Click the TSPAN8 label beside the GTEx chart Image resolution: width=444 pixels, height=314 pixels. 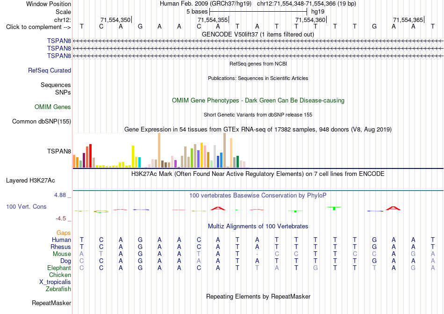[x=59, y=151]
